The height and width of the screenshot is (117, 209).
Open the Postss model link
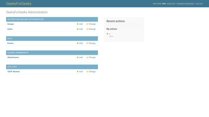coord(10,43)
